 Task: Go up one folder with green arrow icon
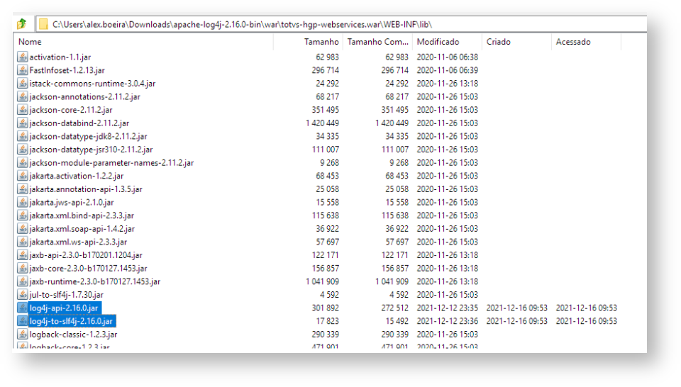pos(22,24)
